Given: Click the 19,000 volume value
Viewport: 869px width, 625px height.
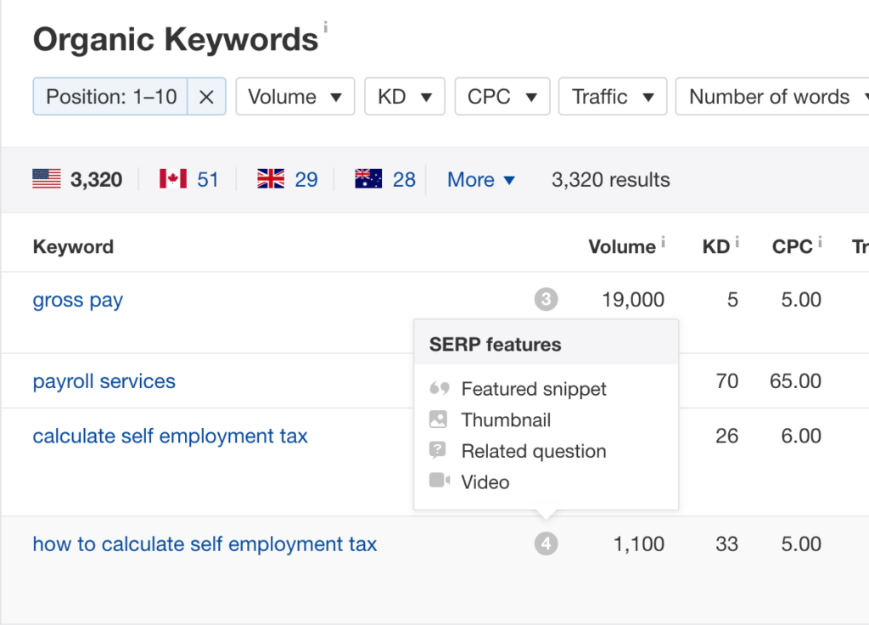Looking at the screenshot, I should 633,300.
